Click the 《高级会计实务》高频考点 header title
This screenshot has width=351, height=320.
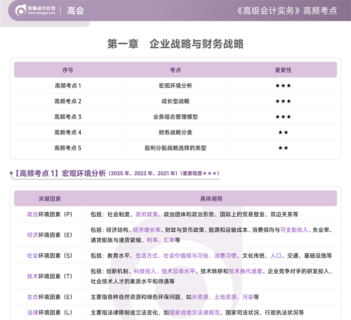point(287,11)
